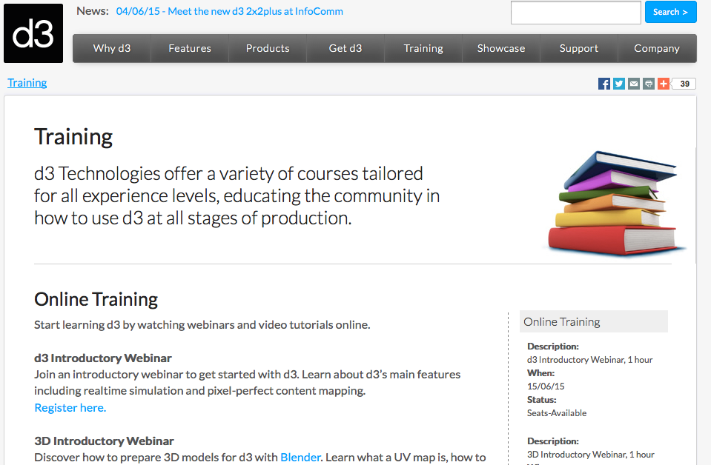Open the Showcase menu
Image resolution: width=711 pixels, height=465 pixels.
[x=501, y=48]
